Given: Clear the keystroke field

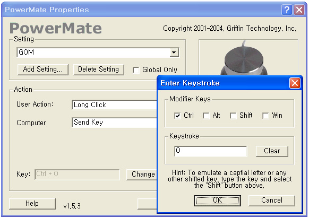Looking at the screenshot, I should (x=272, y=151).
